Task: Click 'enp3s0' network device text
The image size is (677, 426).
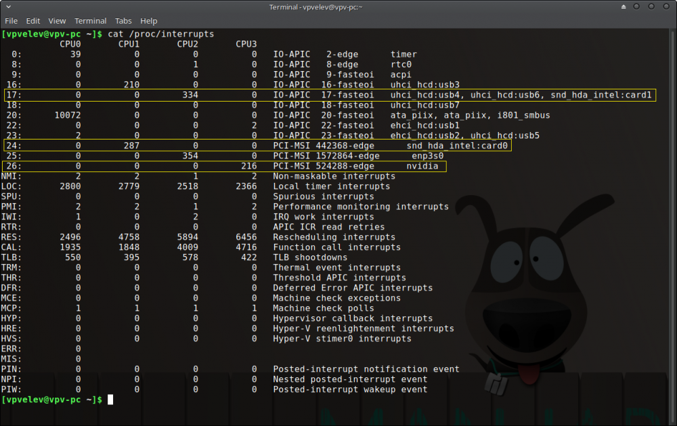Action: pos(427,156)
